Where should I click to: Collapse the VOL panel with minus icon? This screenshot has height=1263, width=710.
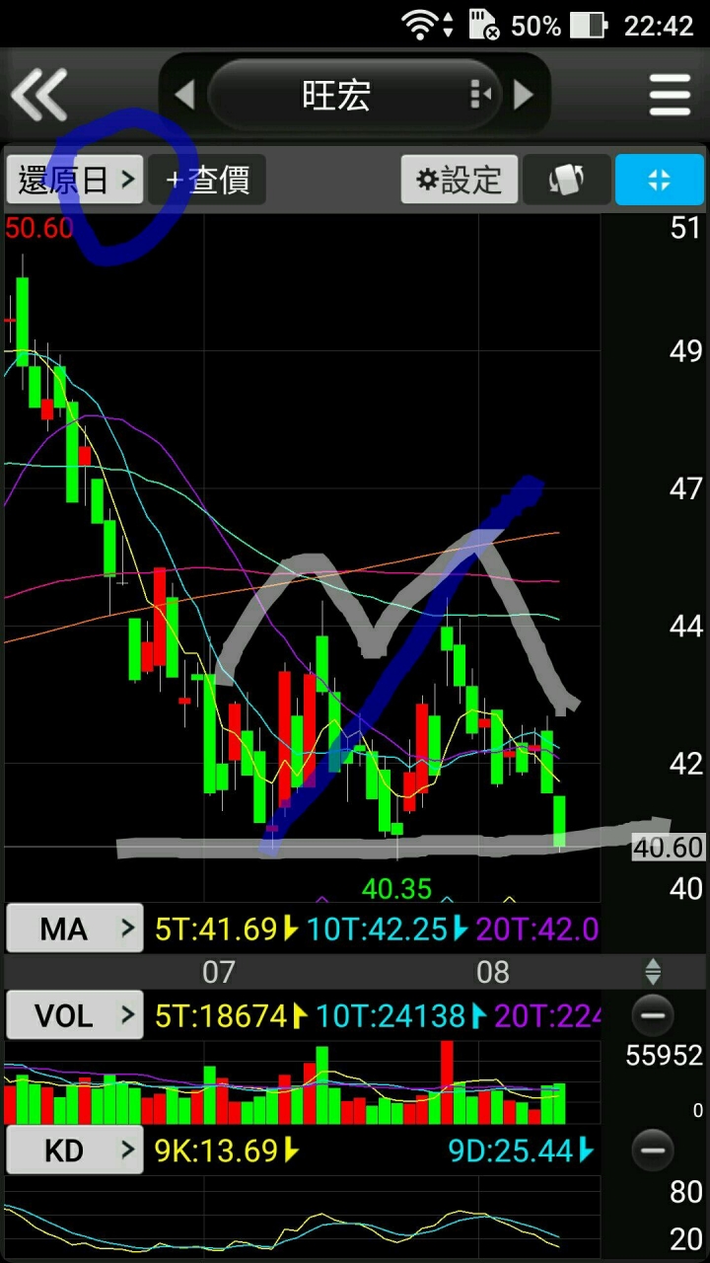pyautogui.click(x=653, y=1015)
